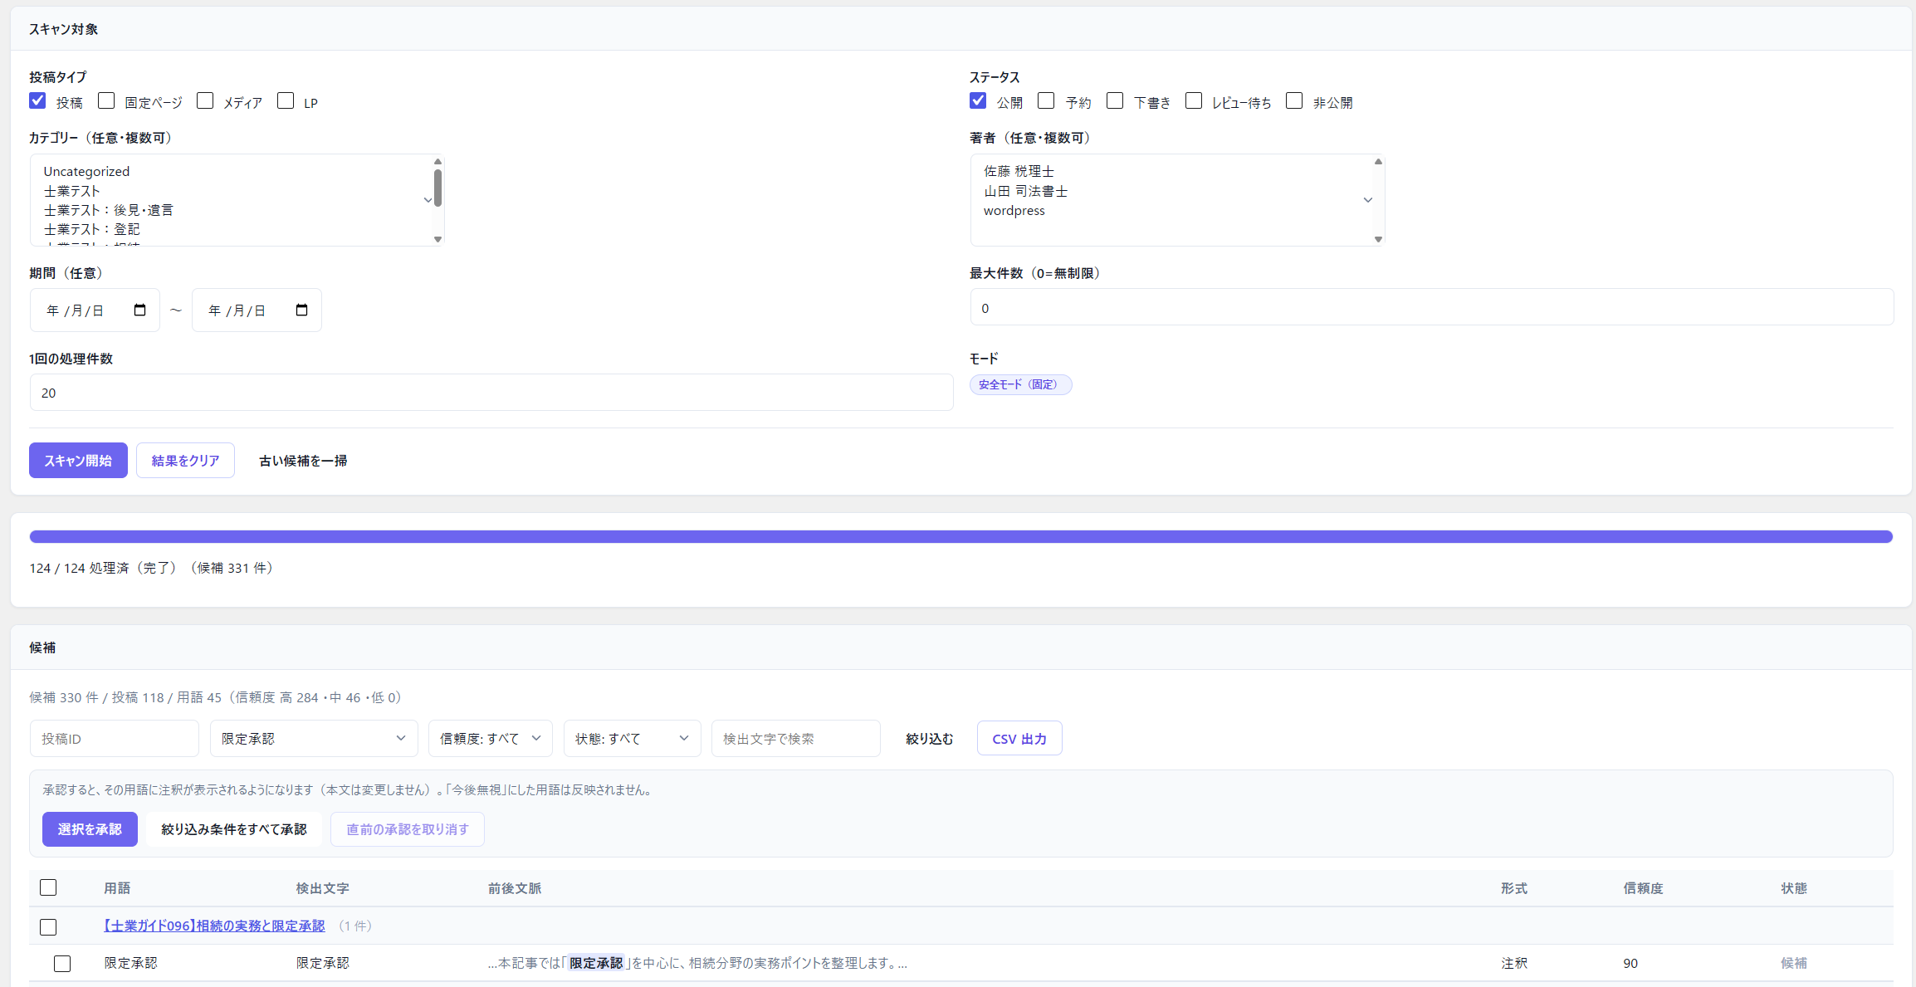Screen dimensions: 1916x987
Task: Check the レビュー待ち status checkbox
Action: point(1194,101)
